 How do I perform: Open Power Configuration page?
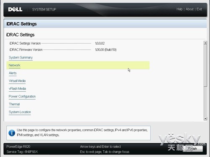pos(22,96)
